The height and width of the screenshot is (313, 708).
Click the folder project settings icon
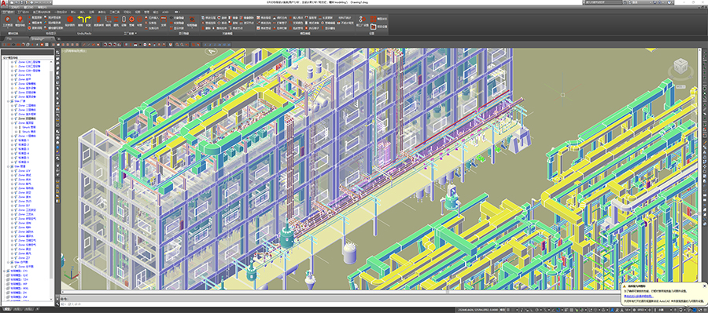(x=374, y=27)
